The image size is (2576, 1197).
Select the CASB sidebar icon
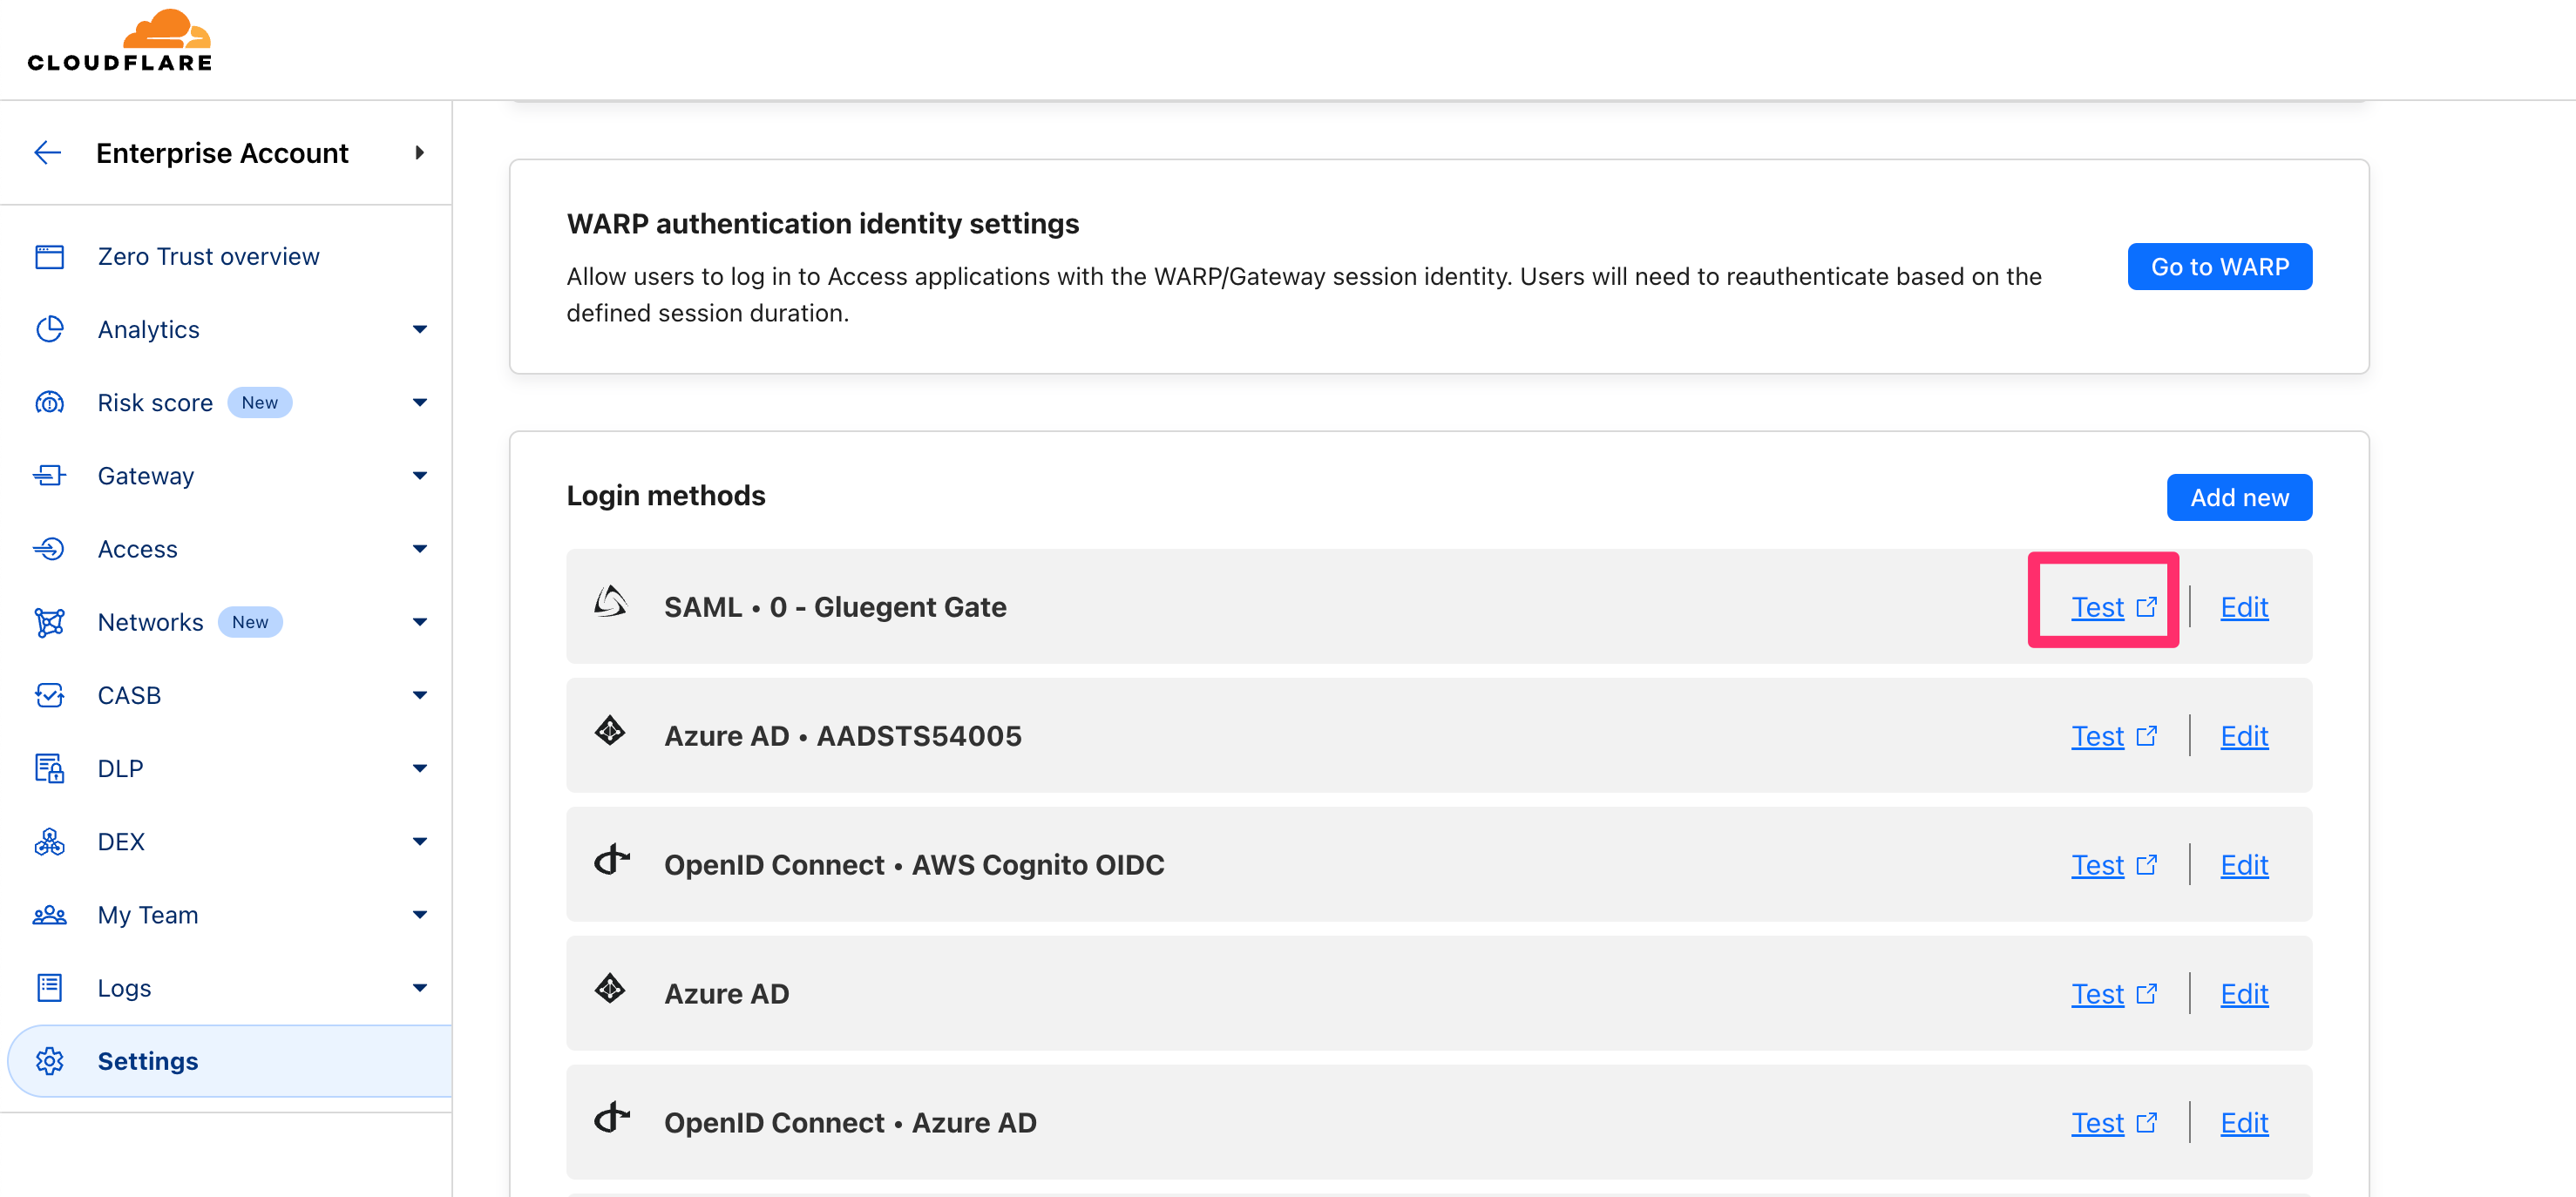(49, 694)
